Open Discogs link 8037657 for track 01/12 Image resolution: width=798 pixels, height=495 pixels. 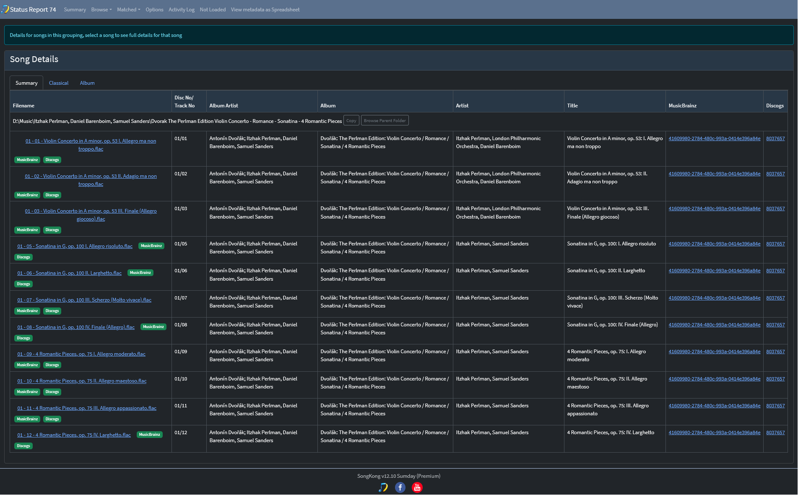tap(775, 432)
